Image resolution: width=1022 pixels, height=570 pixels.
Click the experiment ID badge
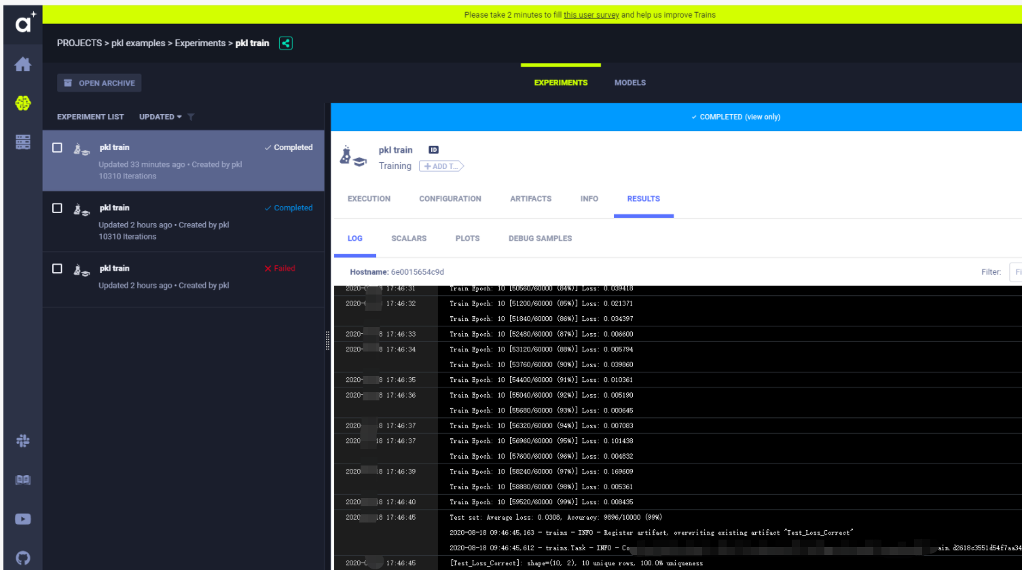[x=433, y=150]
